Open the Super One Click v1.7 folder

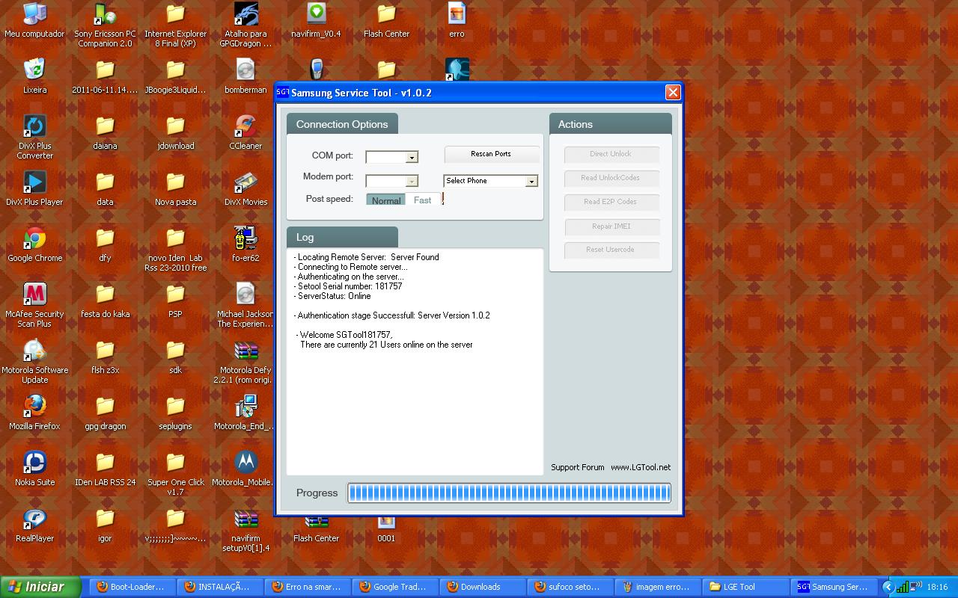click(175, 473)
